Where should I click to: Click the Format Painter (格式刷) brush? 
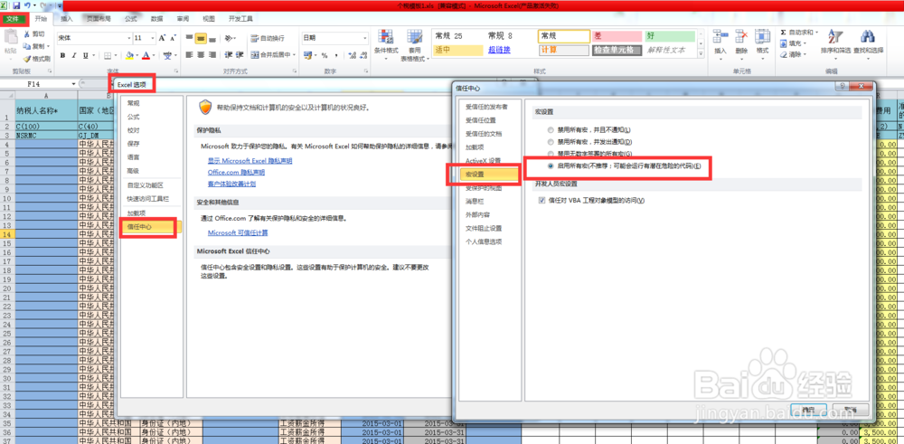(x=27, y=59)
